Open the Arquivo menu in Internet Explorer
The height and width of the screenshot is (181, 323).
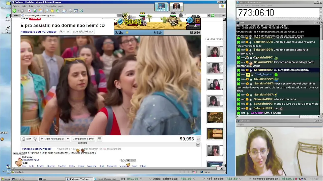tap(16, 6)
